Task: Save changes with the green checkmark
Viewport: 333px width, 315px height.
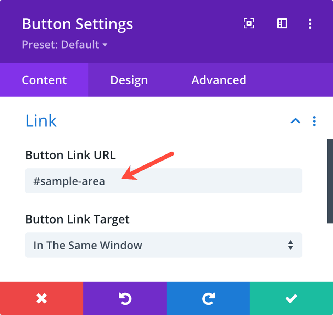Action: point(291,298)
